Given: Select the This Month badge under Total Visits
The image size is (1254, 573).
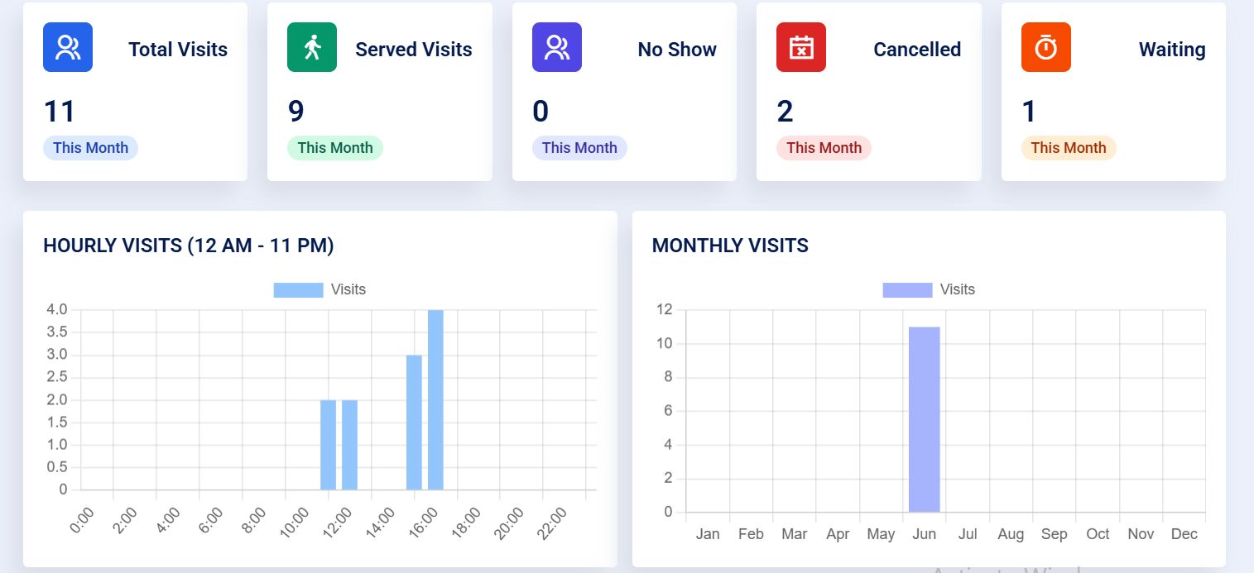Looking at the screenshot, I should pos(91,147).
